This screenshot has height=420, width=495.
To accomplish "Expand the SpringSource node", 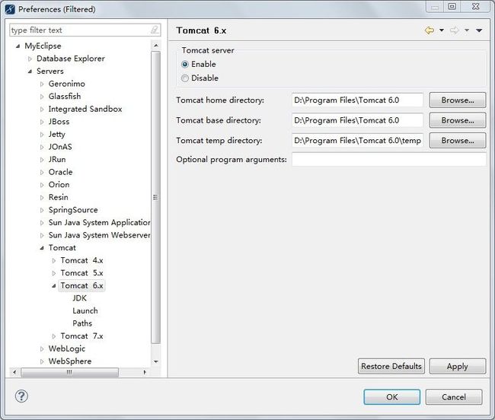I will point(42,210).
